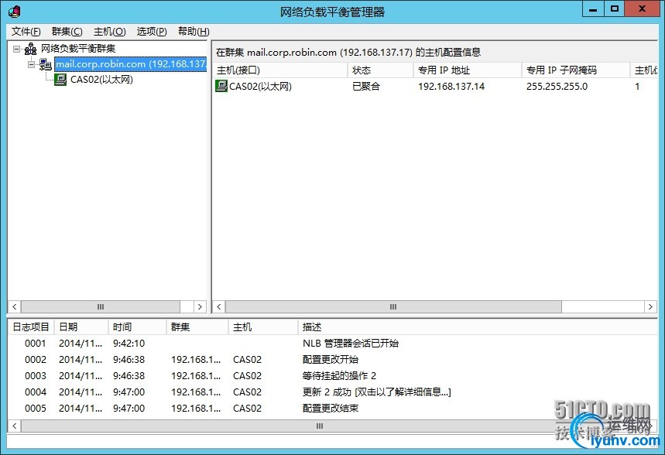
Task: Collapse the mail.corp.robin.com cluster node
Action: tap(33, 64)
